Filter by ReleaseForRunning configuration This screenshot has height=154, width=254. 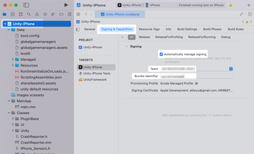pyautogui.click(x=202, y=37)
